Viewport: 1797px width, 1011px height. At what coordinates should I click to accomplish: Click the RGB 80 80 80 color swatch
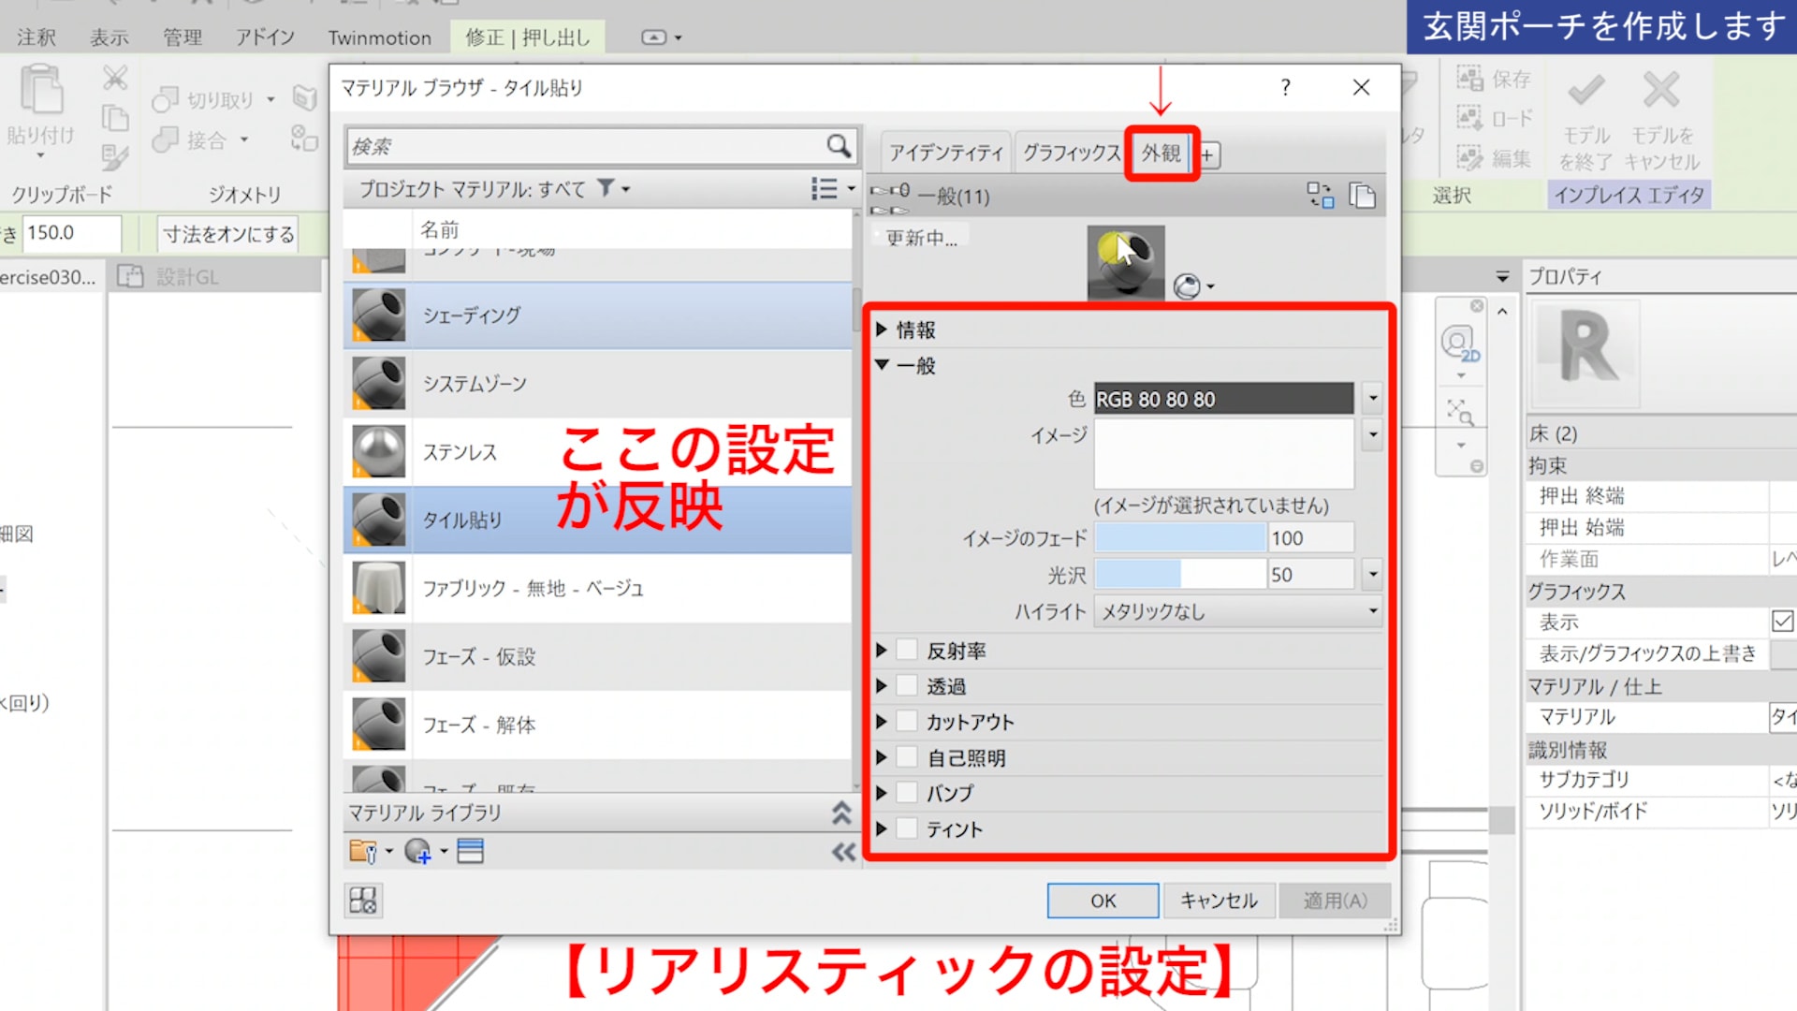(1222, 399)
